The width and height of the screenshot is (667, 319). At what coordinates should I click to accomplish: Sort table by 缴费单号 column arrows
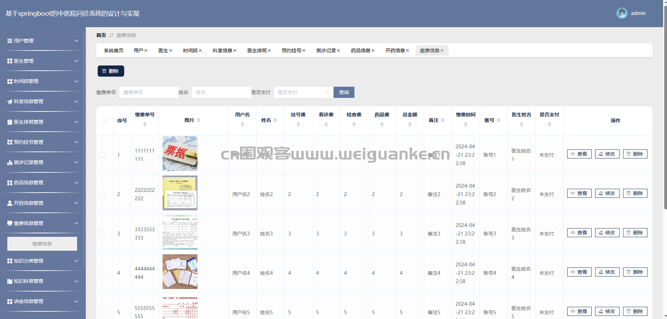[x=145, y=124]
